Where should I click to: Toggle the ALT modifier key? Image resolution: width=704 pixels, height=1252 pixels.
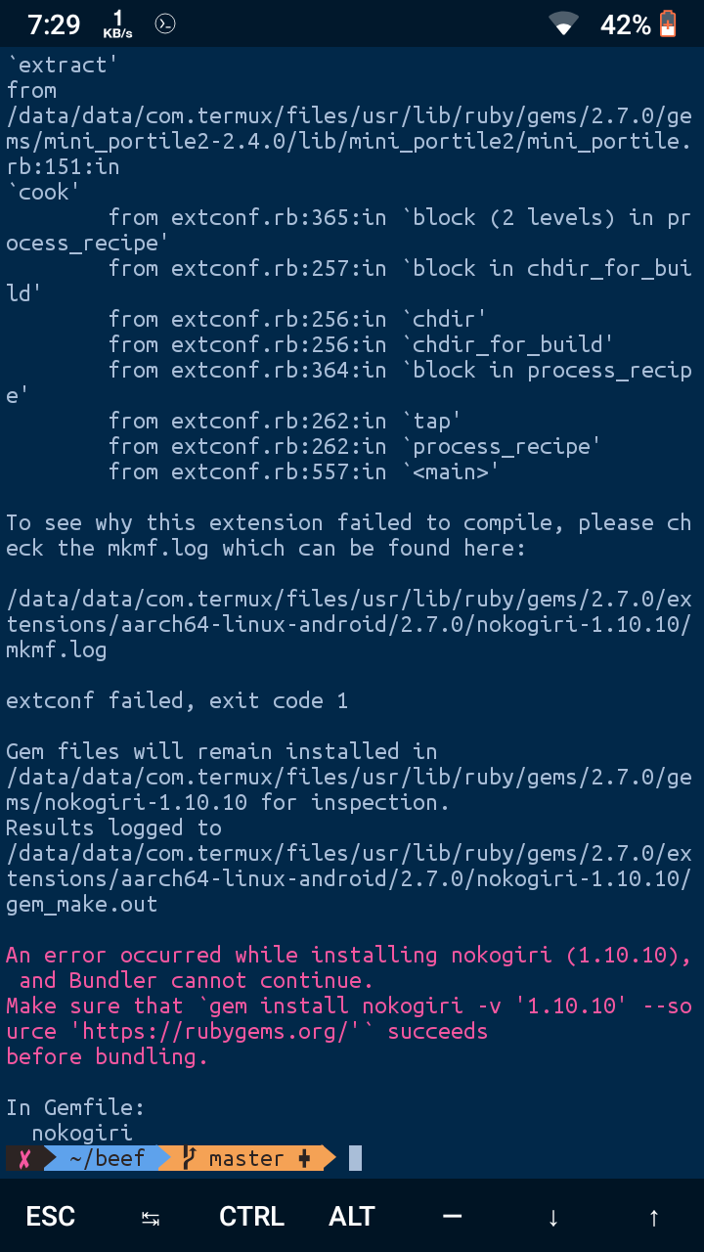351,1216
